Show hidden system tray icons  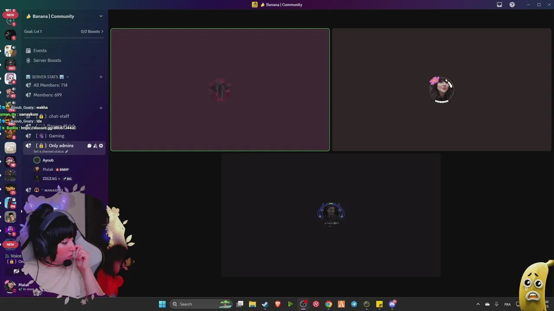478,304
